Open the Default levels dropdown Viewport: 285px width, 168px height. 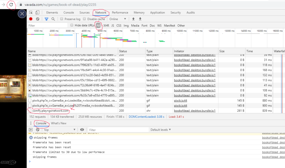pyautogui.click(x=161, y=130)
